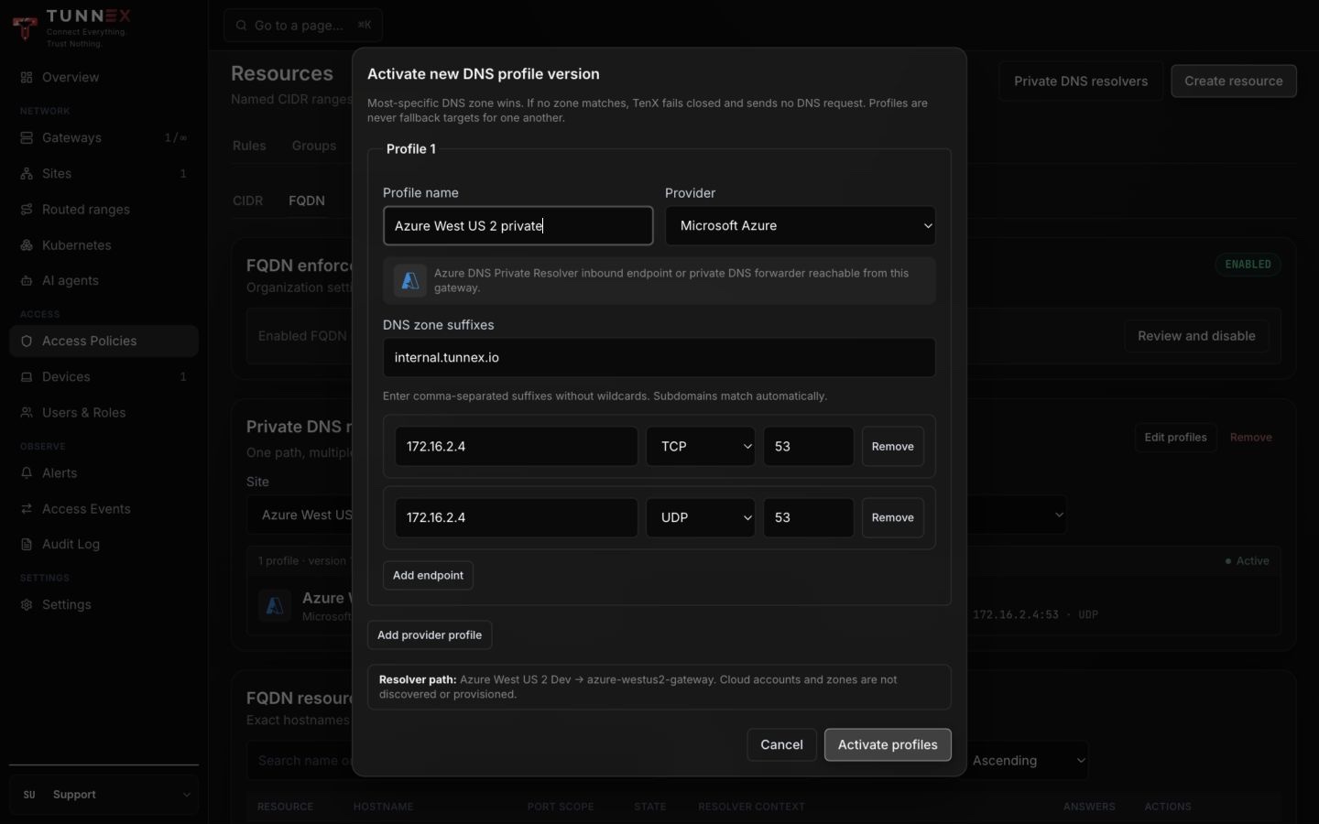Remove the TCP endpoint row
1319x824 pixels.
[x=893, y=447]
